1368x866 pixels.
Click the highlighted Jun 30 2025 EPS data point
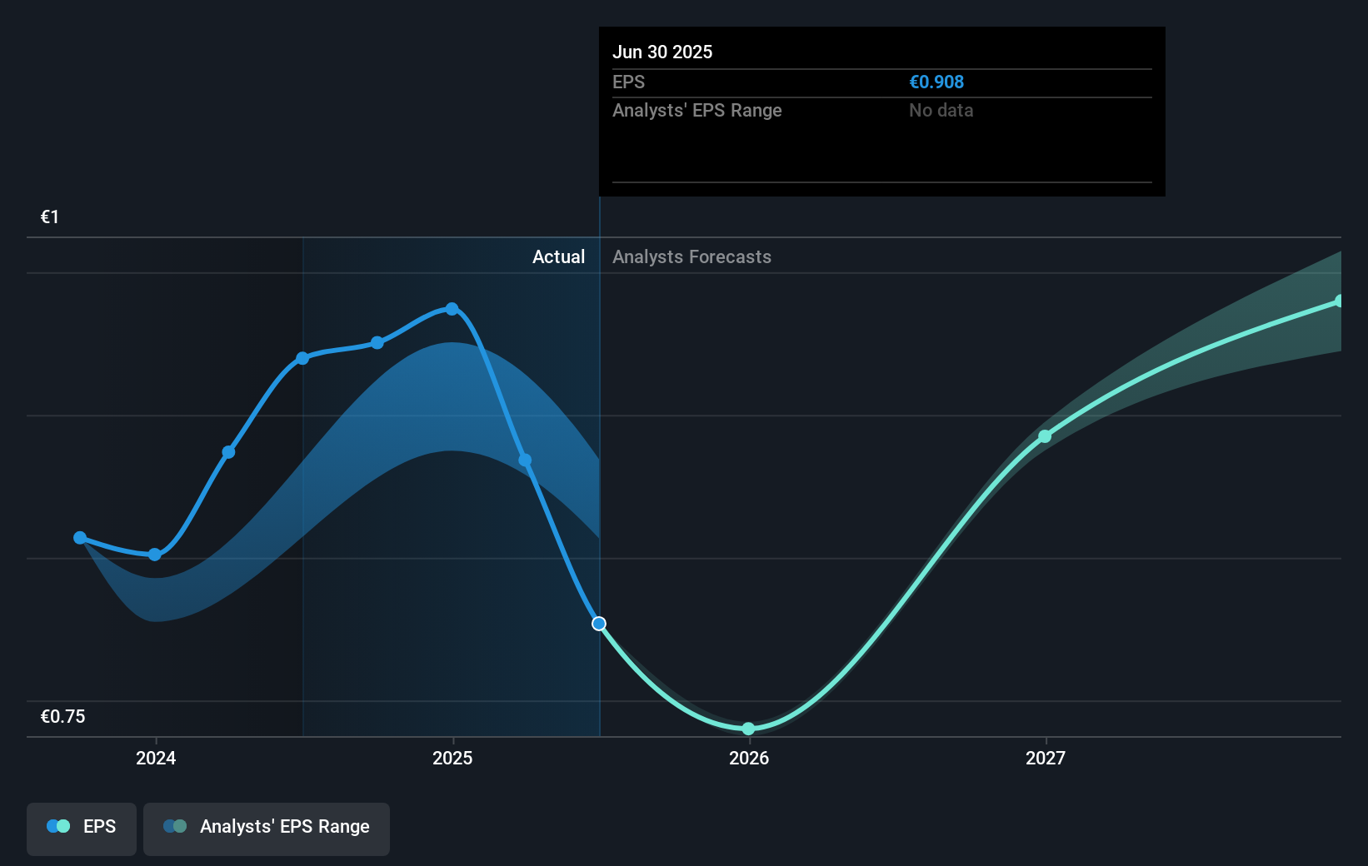pos(599,624)
